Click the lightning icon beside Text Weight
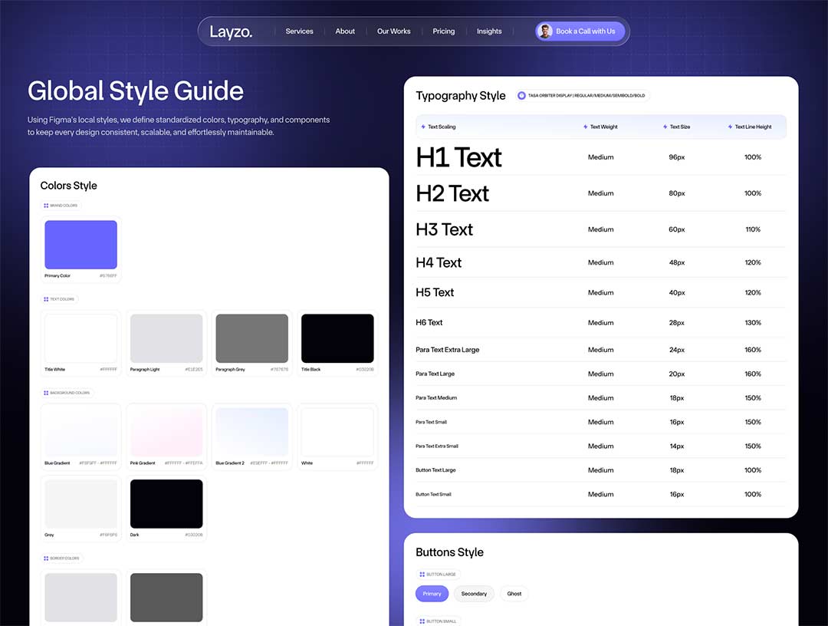828x626 pixels. click(x=586, y=127)
